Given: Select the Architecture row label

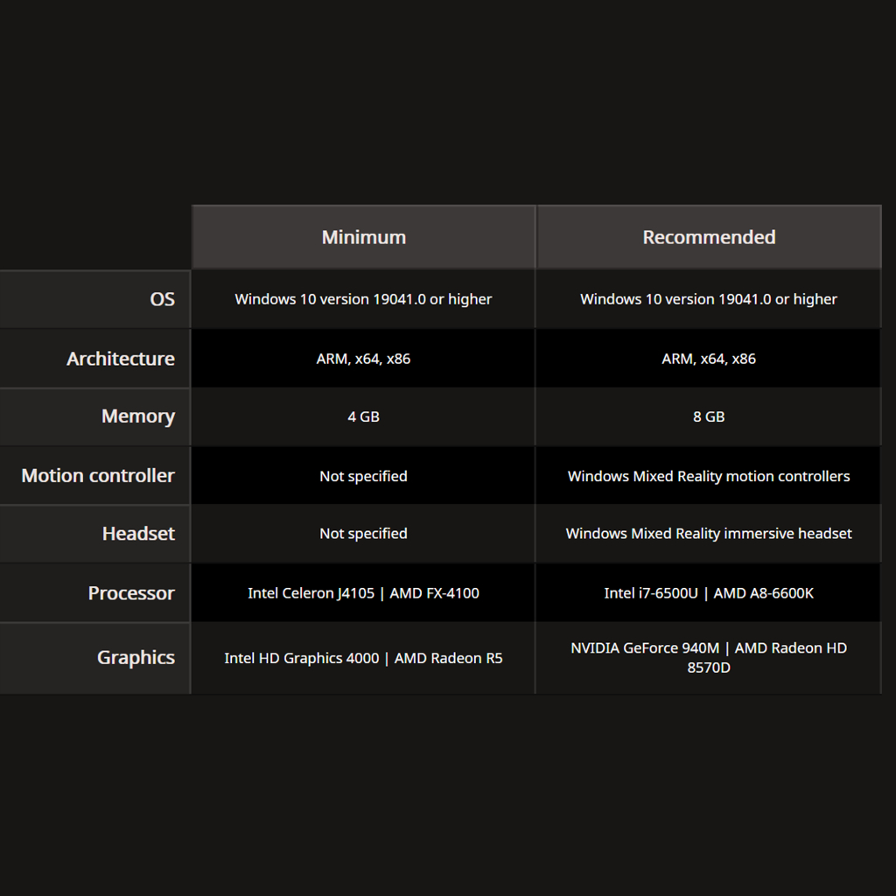Looking at the screenshot, I should point(121,359).
